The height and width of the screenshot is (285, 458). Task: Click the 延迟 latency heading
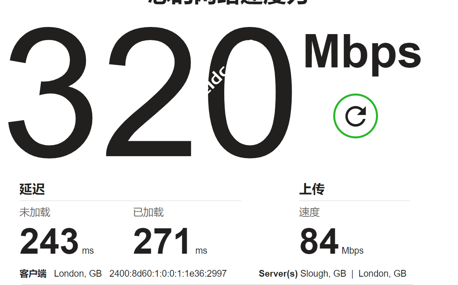(32, 189)
